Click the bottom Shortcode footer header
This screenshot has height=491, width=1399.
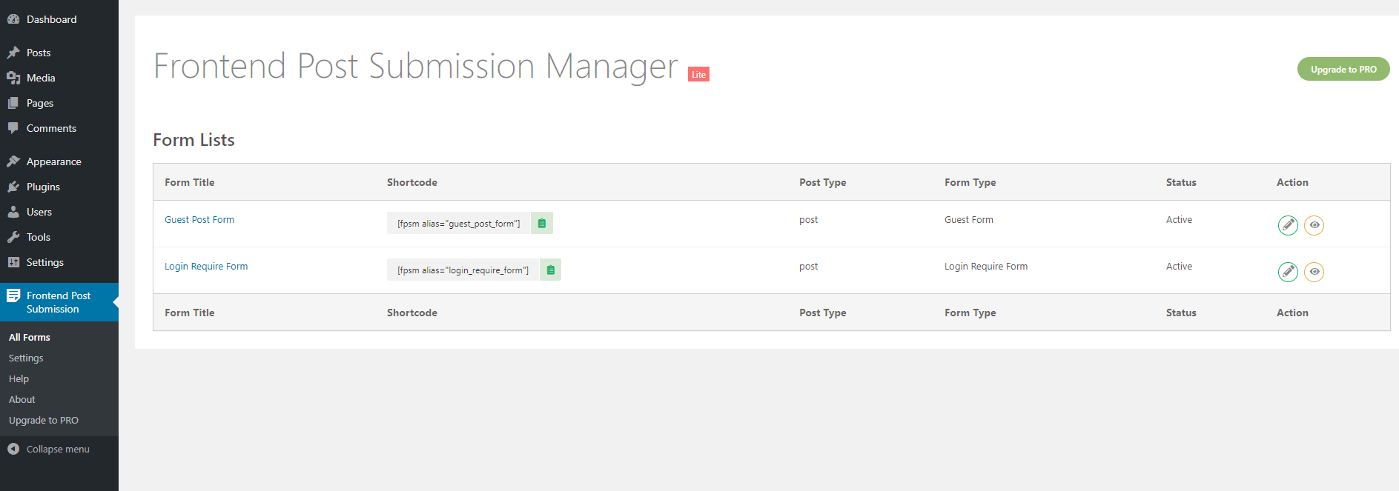tap(412, 313)
